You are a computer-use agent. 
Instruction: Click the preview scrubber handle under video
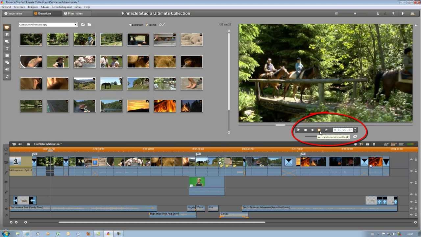pyautogui.click(x=281, y=125)
